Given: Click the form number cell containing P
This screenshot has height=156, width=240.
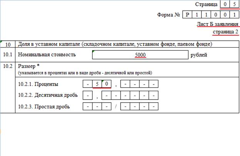Looking at the screenshot, I should [x=187, y=15].
